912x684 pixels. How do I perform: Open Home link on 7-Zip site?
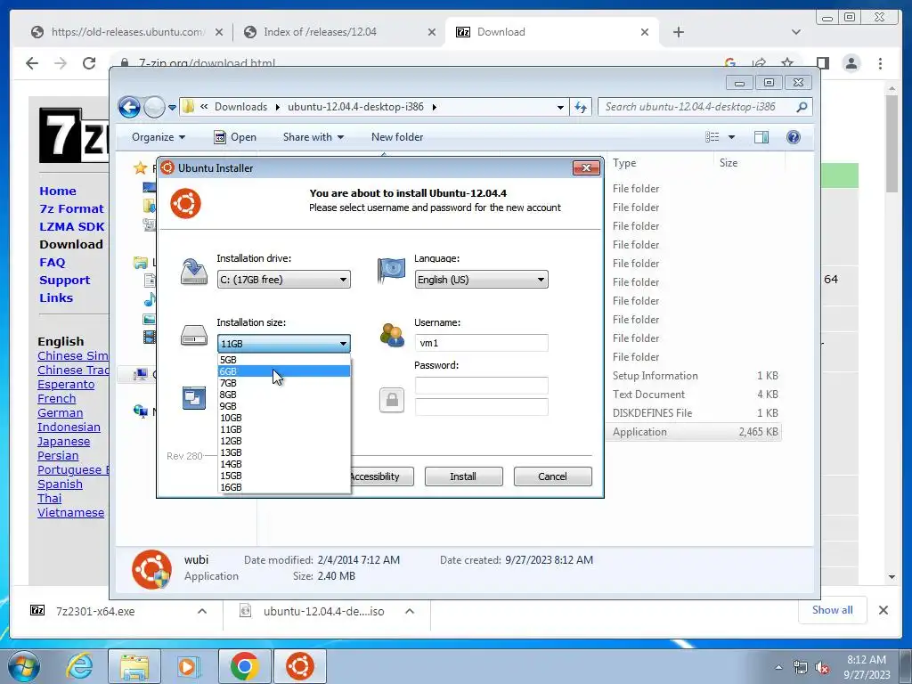tap(58, 191)
